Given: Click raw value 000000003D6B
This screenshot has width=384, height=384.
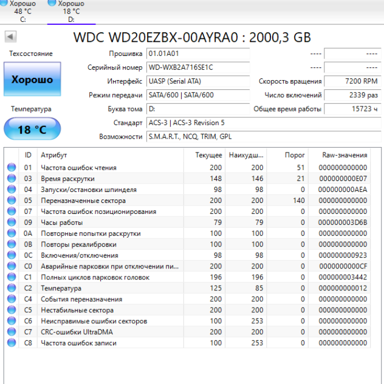Looking at the screenshot, I should (x=343, y=222).
